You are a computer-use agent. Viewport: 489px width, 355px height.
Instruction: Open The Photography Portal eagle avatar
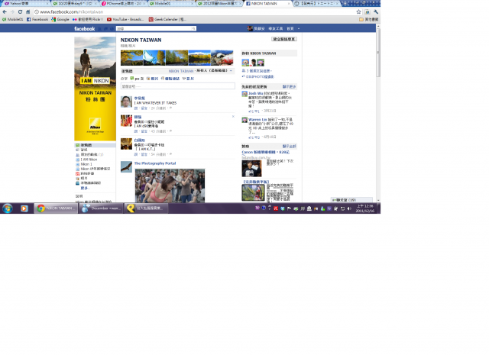tap(126, 166)
